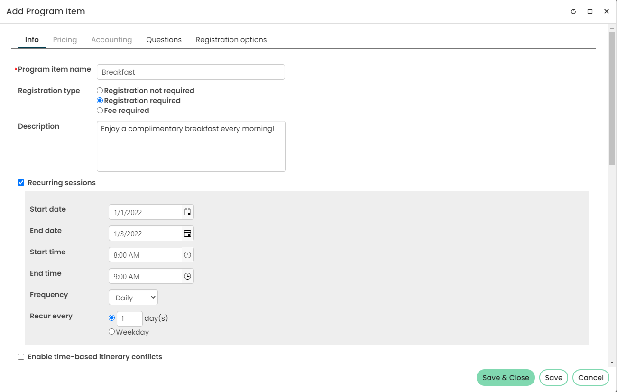Switch to the Accounting tab
The height and width of the screenshot is (392, 617).
[x=111, y=40]
